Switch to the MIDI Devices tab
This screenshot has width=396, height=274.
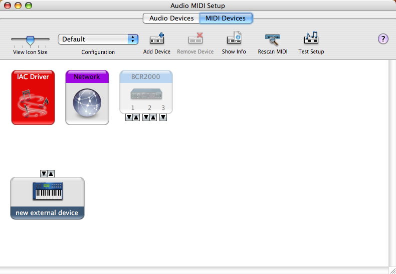pyautogui.click(x=226, y=18)
